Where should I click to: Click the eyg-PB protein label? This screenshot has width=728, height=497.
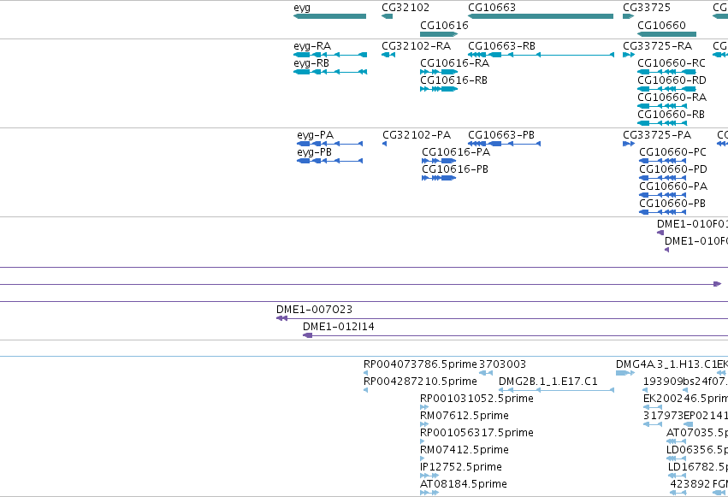click(x=314, y=152)
